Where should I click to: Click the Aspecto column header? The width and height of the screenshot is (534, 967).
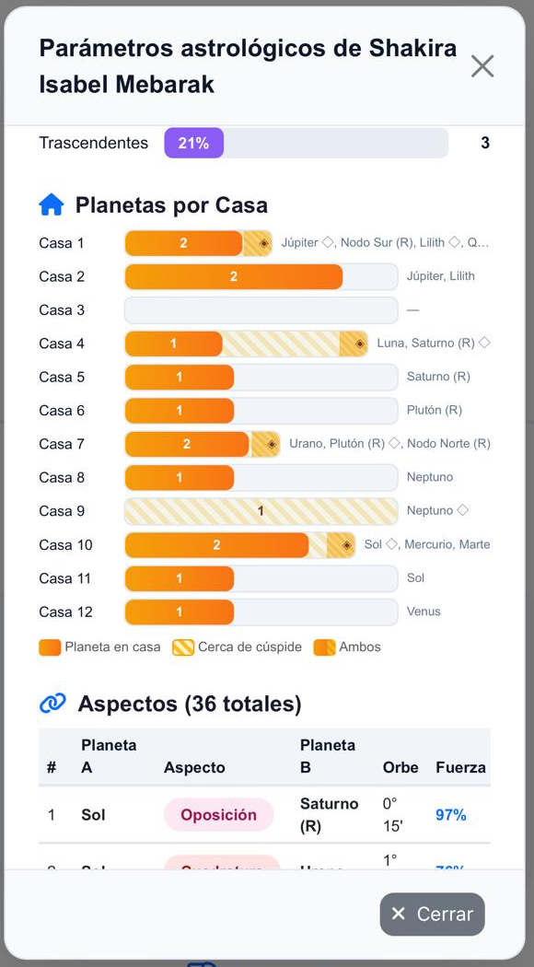tap(194, 768)
